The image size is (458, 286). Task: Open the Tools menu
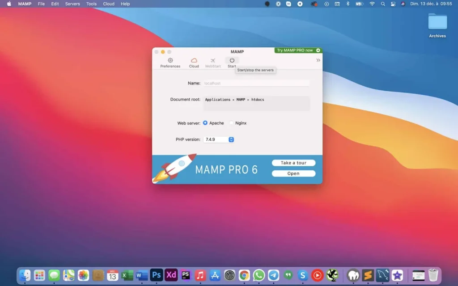(x=91, y=4)
